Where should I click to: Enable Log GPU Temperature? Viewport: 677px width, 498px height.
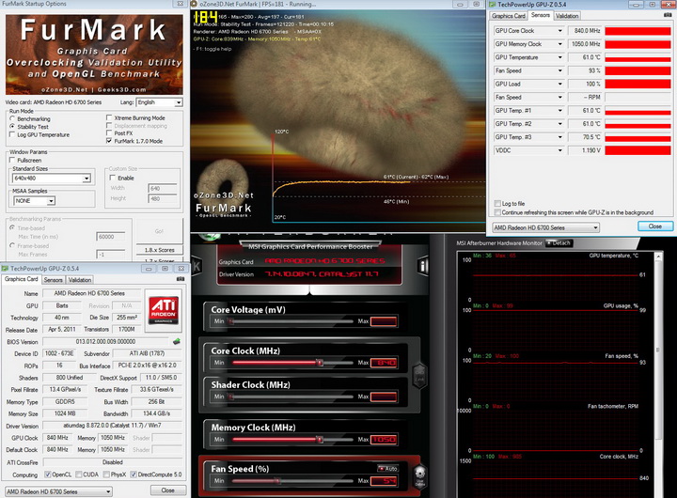12,134
